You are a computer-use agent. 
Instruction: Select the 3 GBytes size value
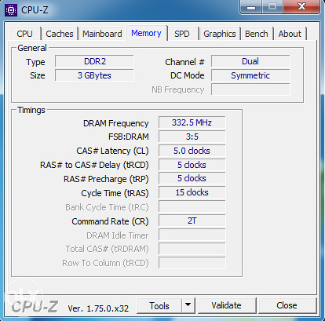(x=94, y=75)
